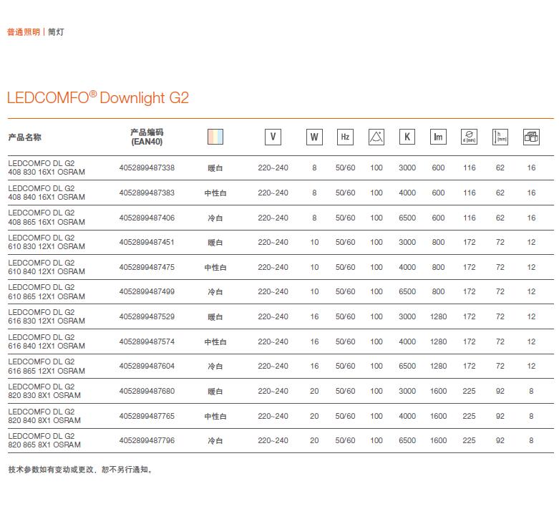Click EAN code 4052899487499

(x=147, y=291)
